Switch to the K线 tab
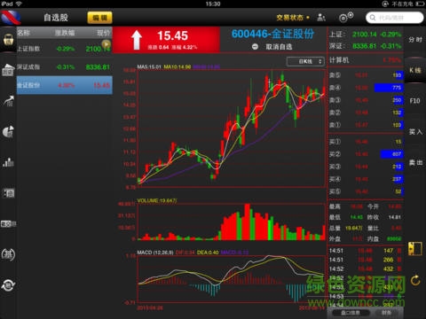Viewport: 426px width, 319px height. click(x=415, y=70)
